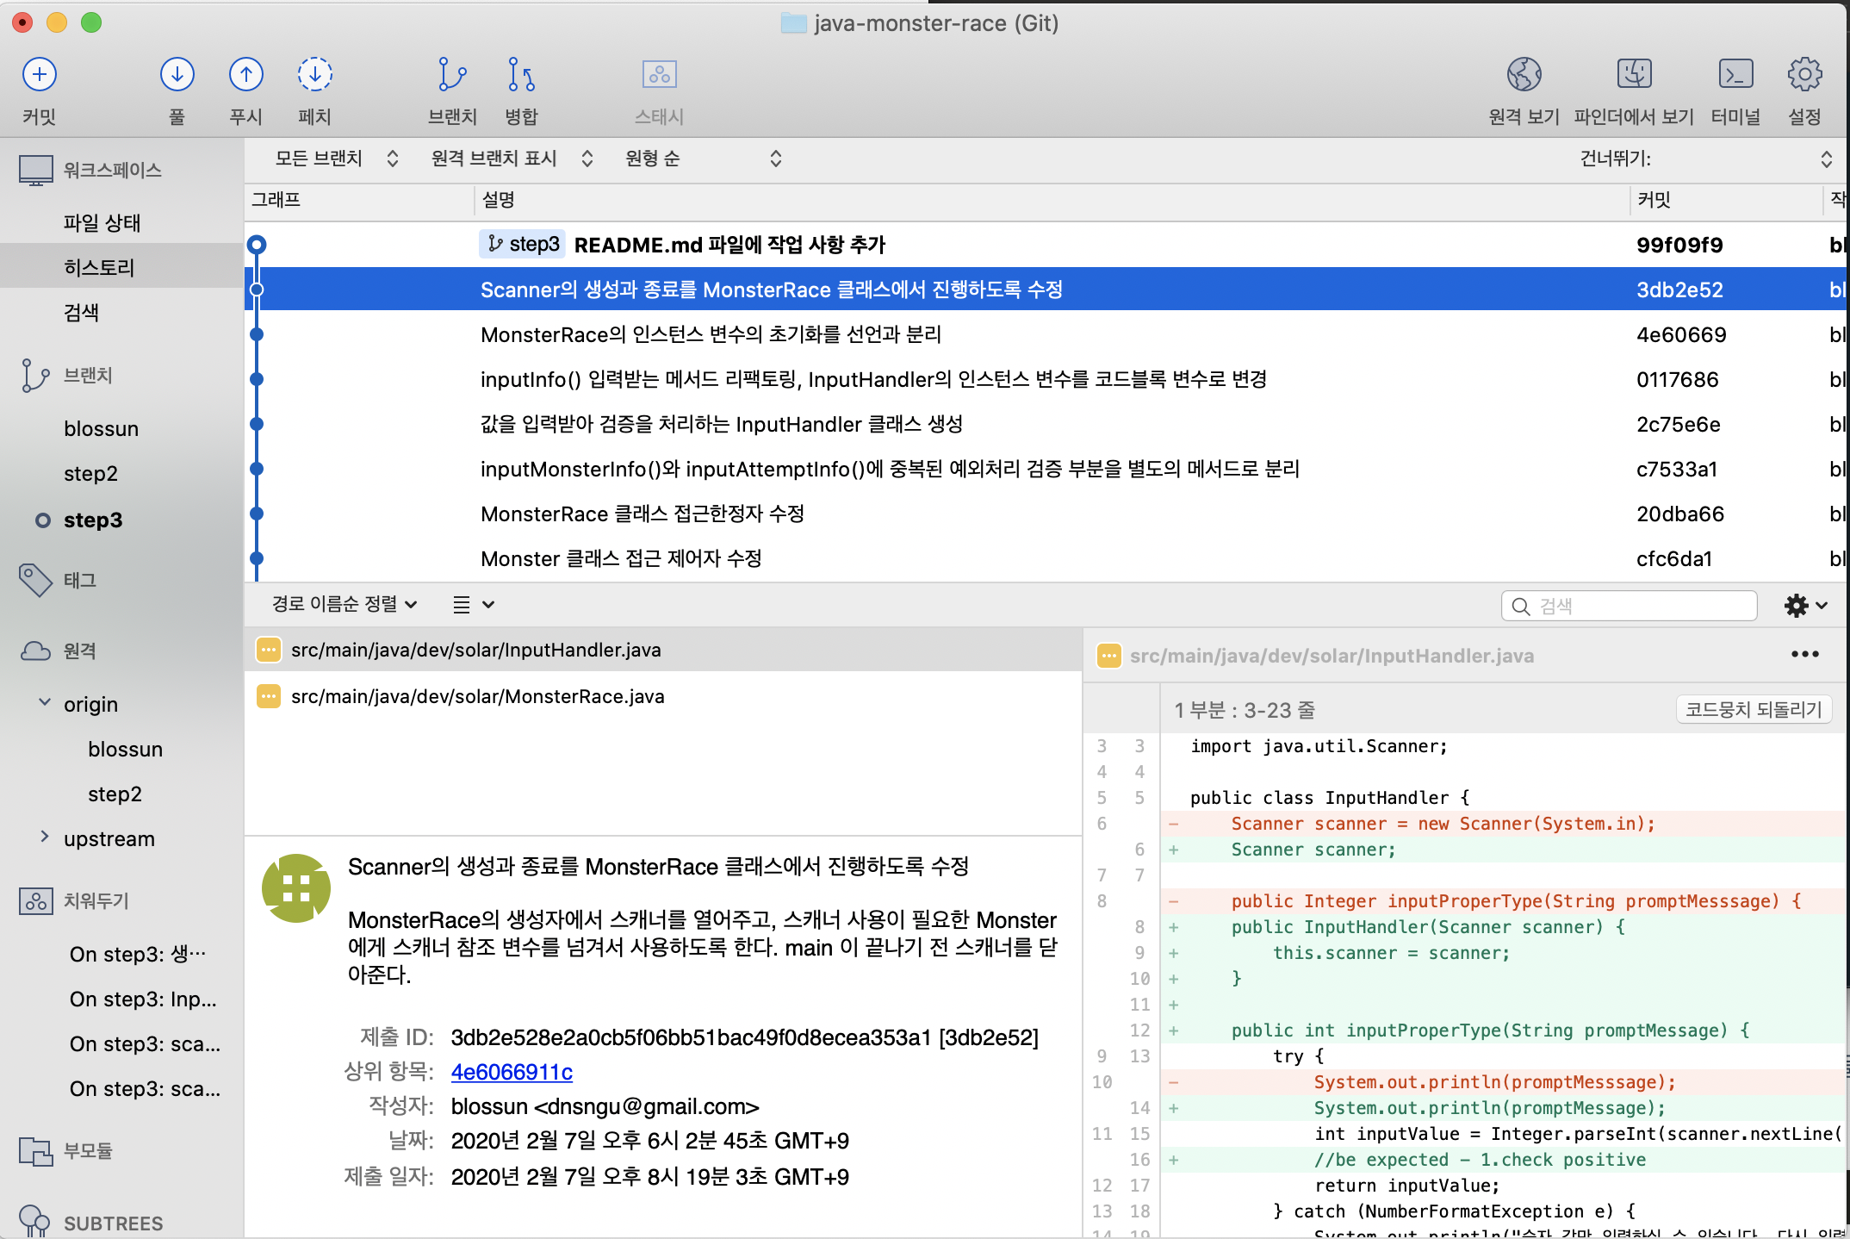Click the Merge toolbar icon
The width and height of the screenshot is (1850, 1239).
coord(521,75)
